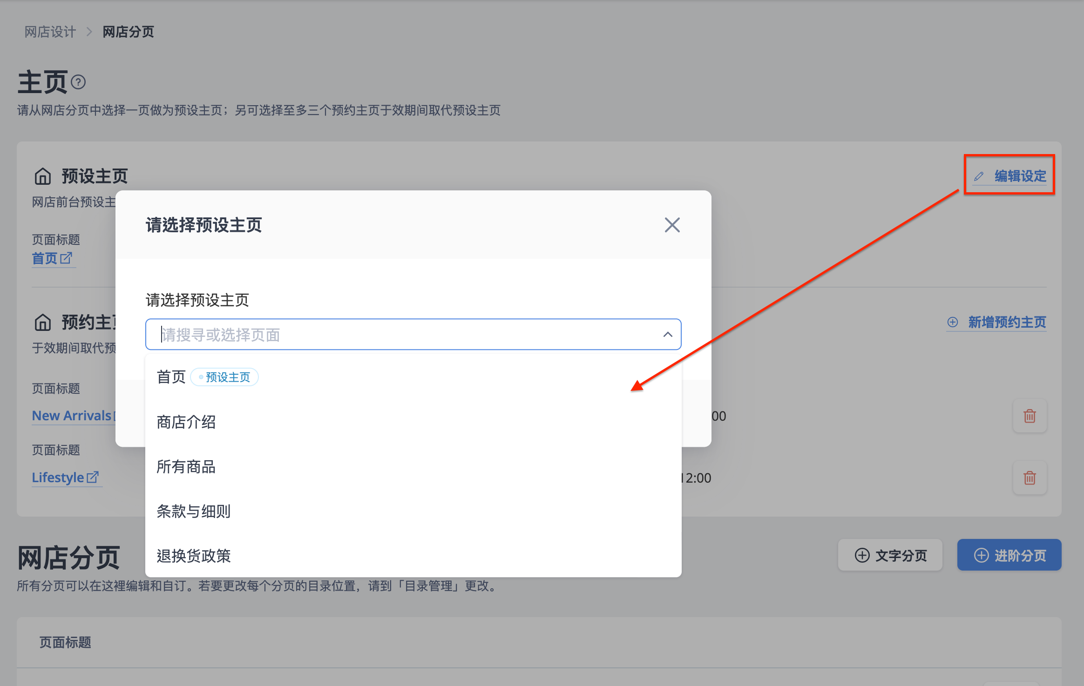Click the home icon beside 预设主页
1084x686 pixels.
(x=43, y=176)
